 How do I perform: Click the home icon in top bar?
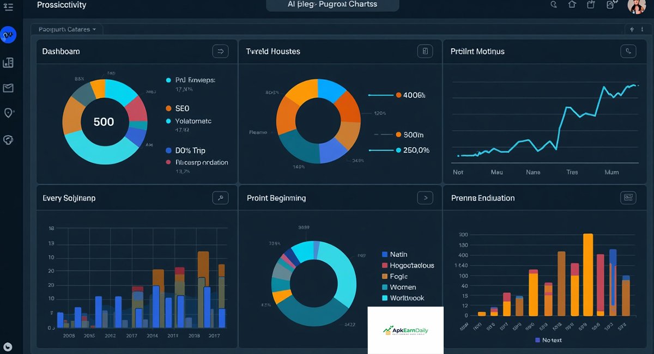(572, 4)
